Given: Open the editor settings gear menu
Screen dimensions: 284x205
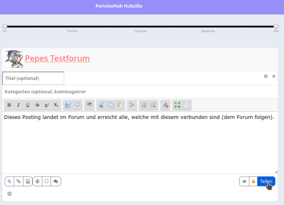Looking at the screenshot, I should [266, 76].
